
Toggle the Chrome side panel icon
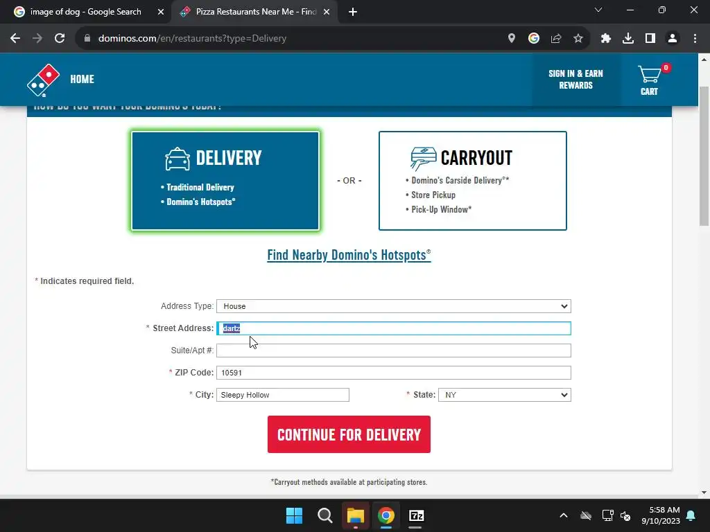click(x=650, y=39)
